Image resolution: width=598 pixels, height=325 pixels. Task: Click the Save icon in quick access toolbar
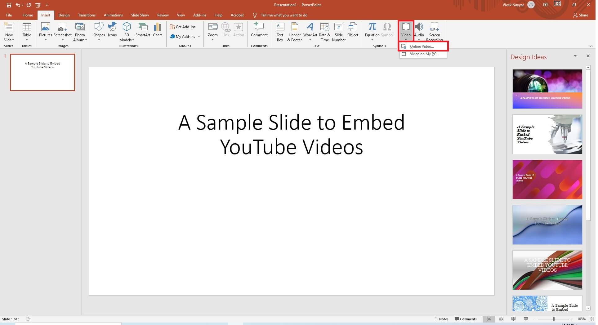point(9,5)
